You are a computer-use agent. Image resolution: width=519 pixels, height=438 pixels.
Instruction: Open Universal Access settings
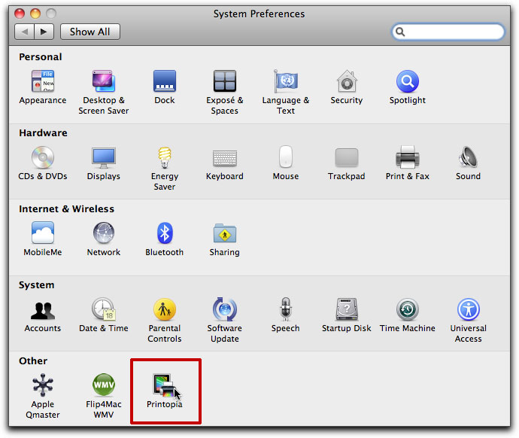click(468, 310)
